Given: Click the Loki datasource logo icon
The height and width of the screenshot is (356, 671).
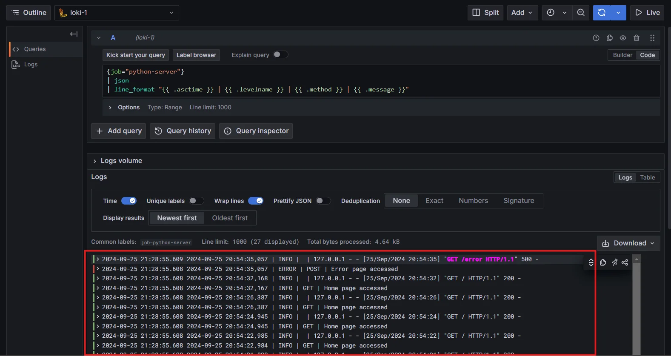Looking at the screenshot, I should click(x=63, y=13).
